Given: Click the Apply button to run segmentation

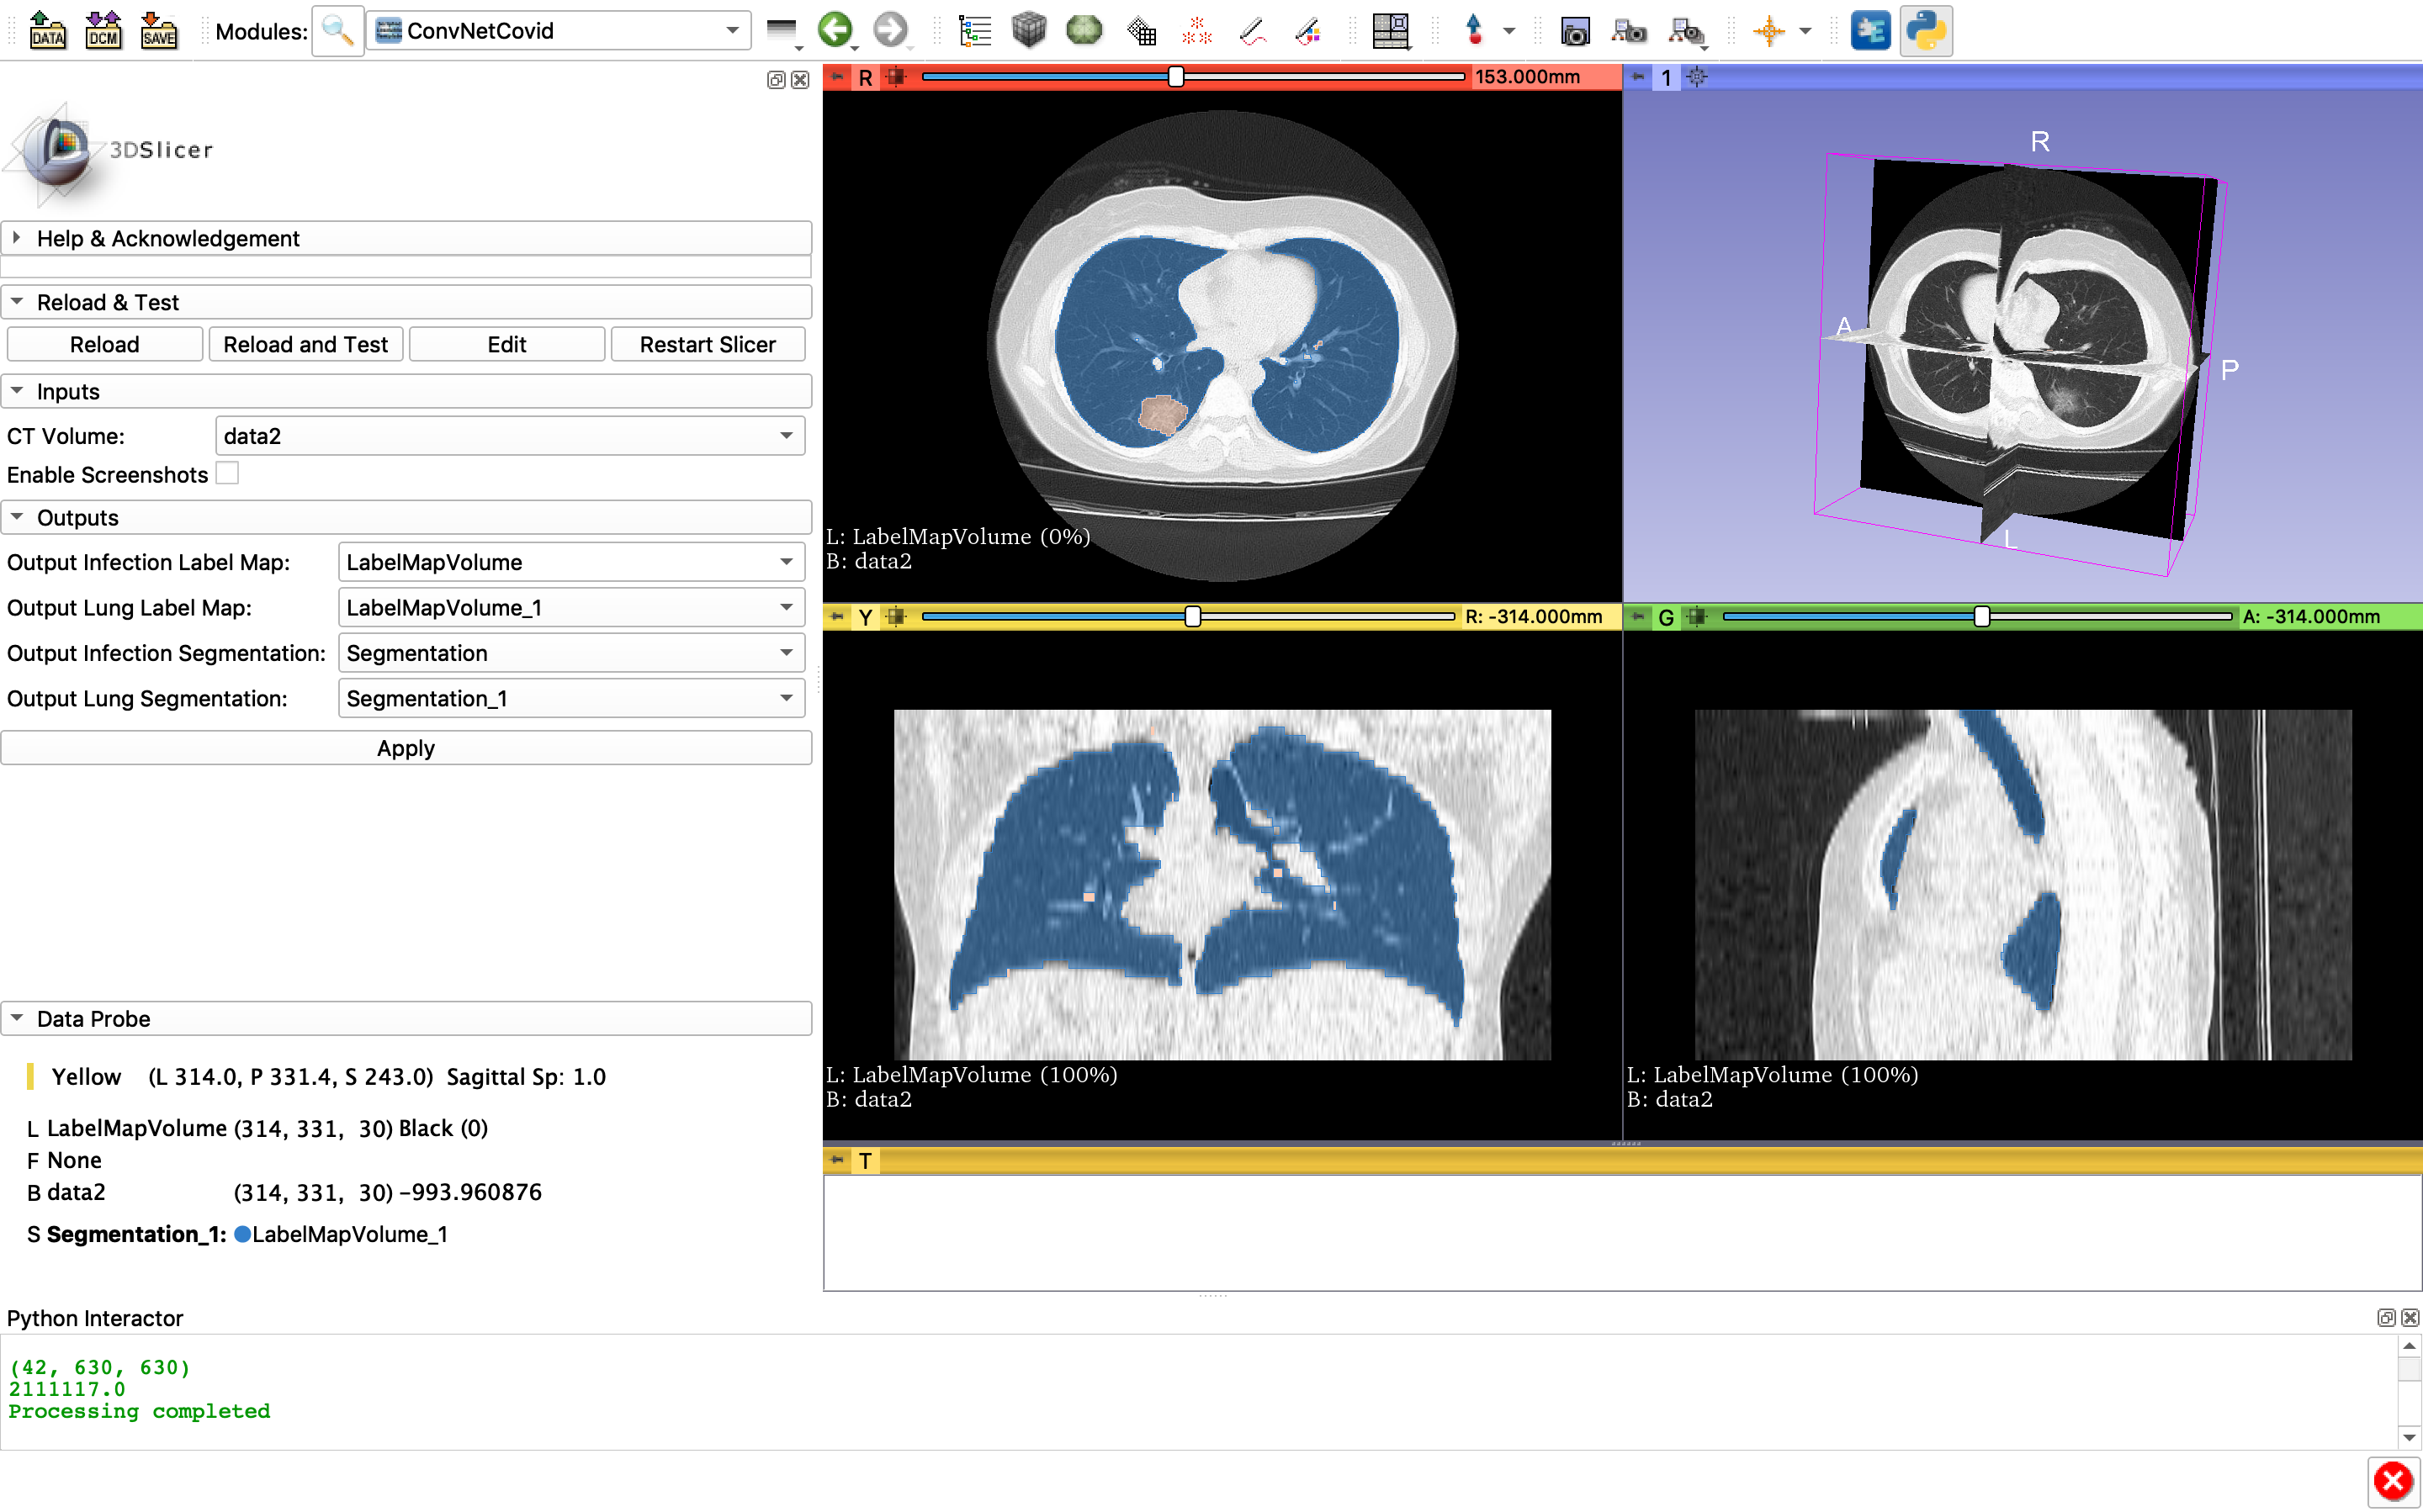Looking at the screenshot, I should pos(404,748).
